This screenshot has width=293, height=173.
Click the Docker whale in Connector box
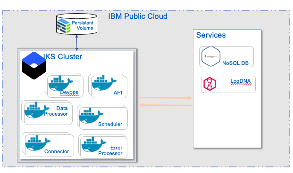pyautogui.click(x=38, y=143)
